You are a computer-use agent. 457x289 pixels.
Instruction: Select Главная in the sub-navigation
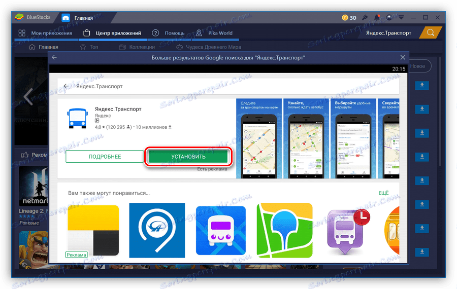pyautogui.click(x=44, y=47)
